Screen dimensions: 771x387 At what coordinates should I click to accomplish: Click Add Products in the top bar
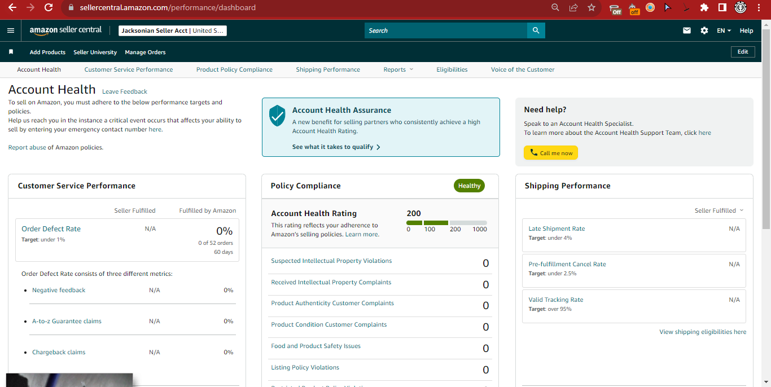[47, 52]
